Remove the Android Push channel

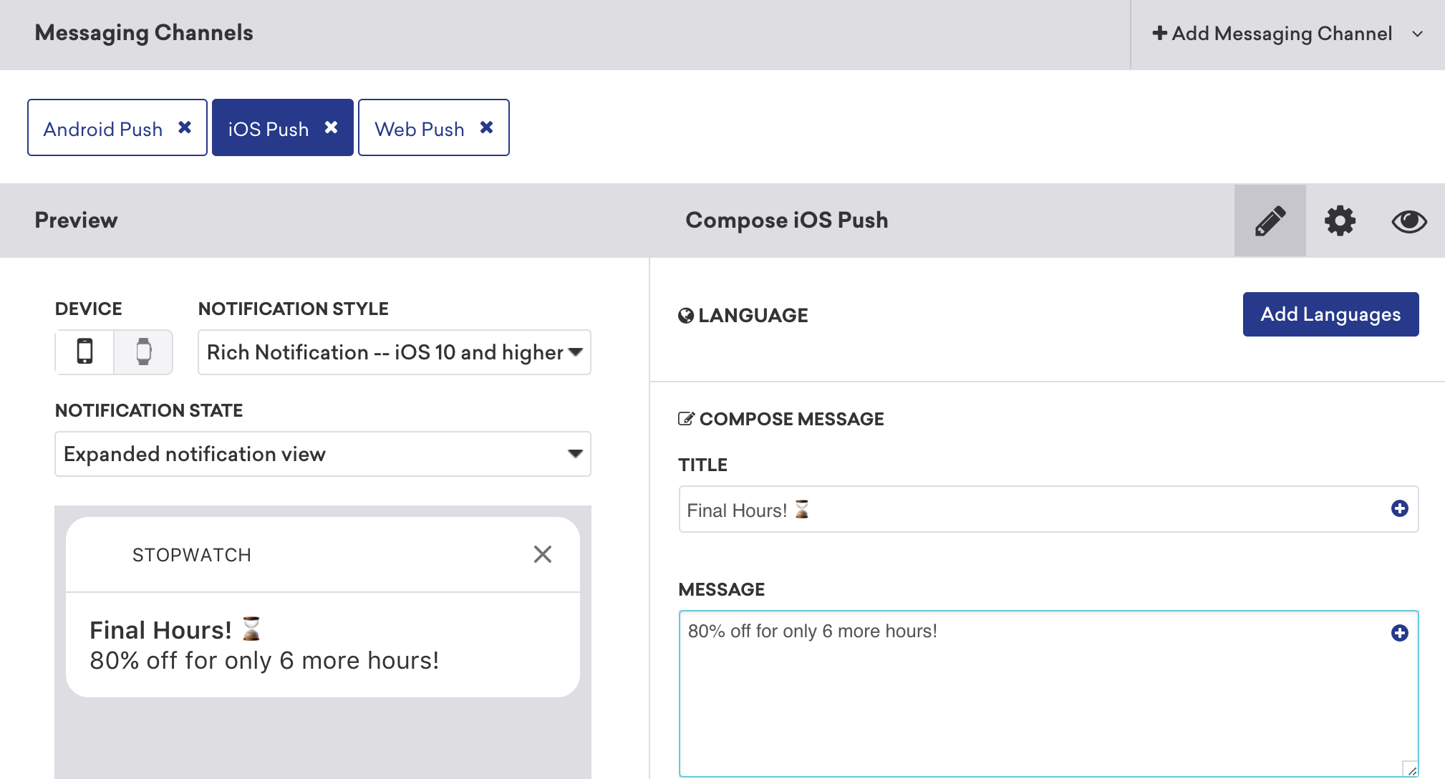(185, 127)
